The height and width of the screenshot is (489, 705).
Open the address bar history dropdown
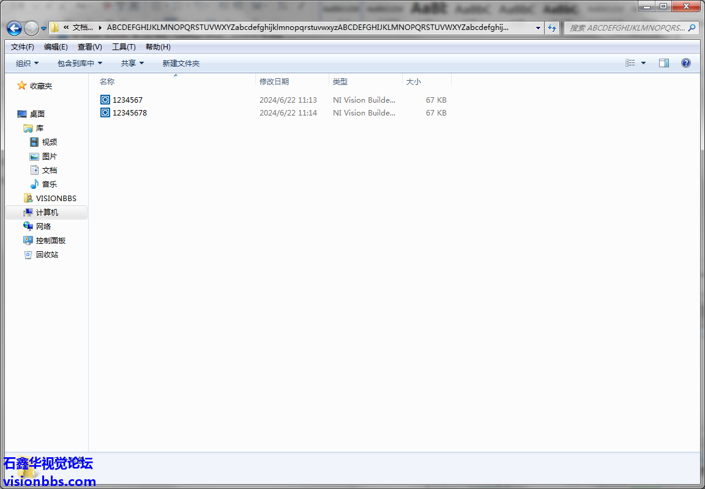click(538, 28)
